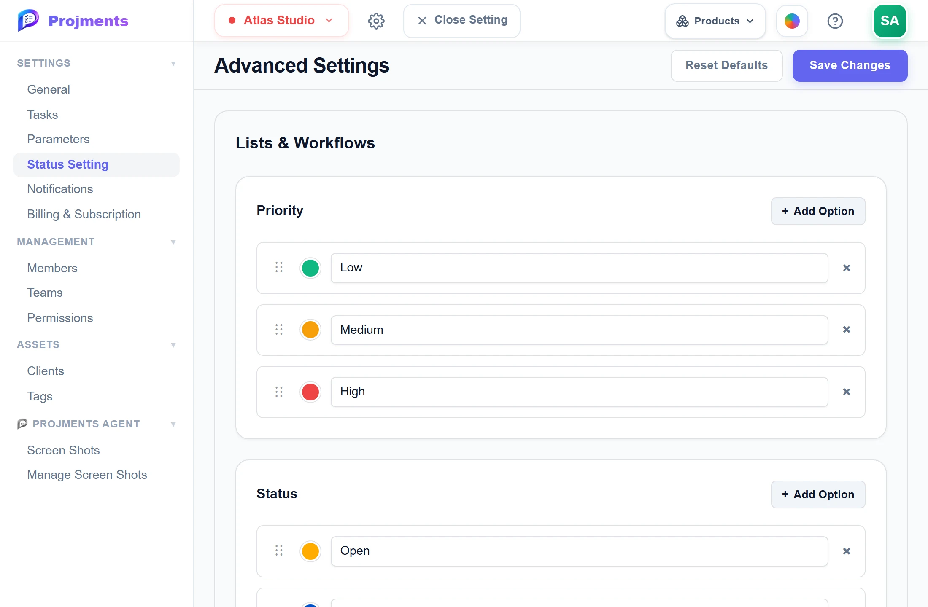Screen dimensions: 928x607
Task: Add Option to Priority list
Action: coord(818,211)
